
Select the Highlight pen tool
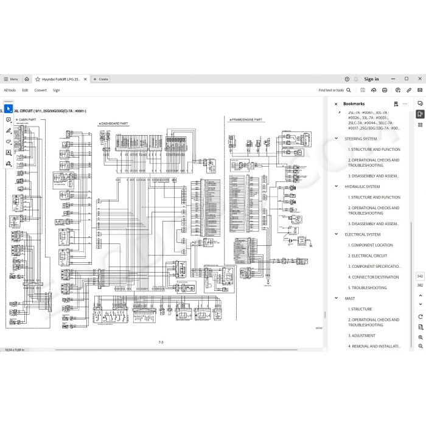click(9, 131)
